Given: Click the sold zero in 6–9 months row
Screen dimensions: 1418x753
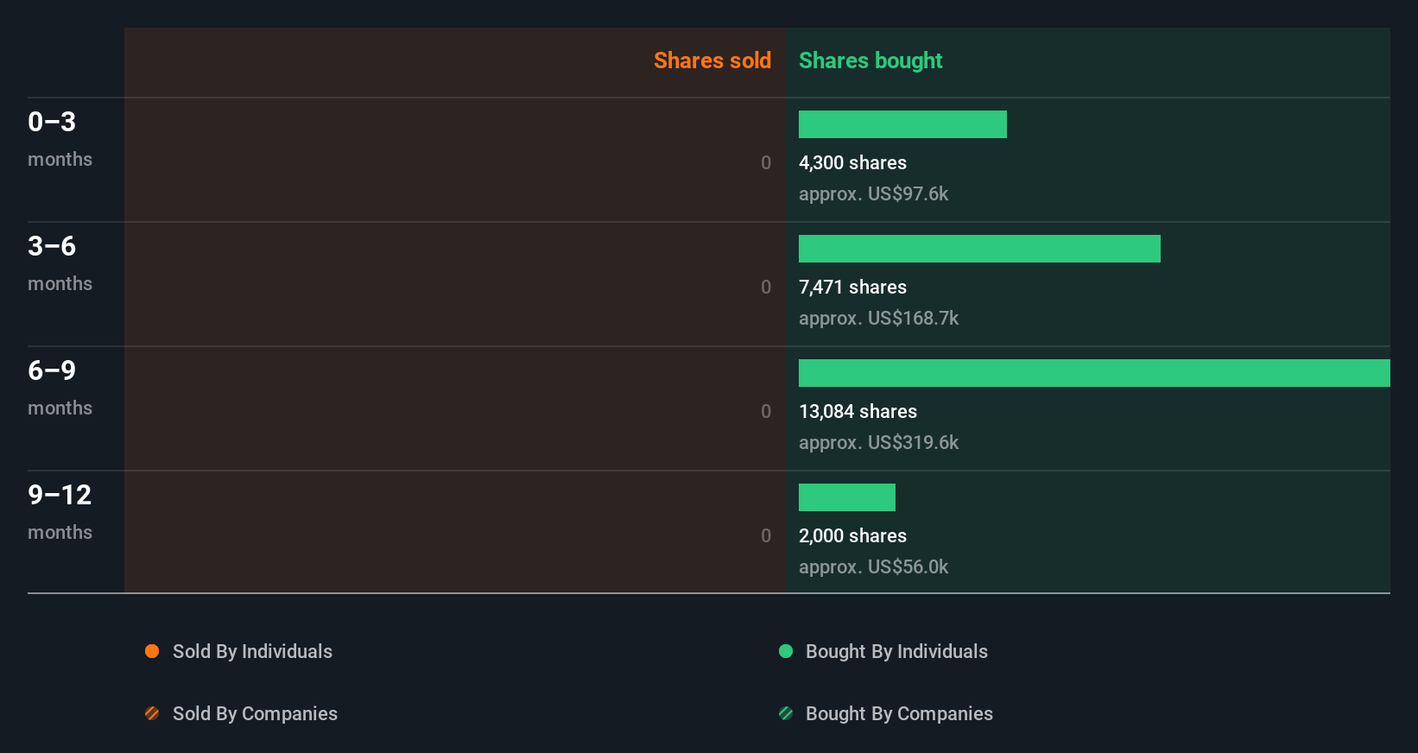Looking at the screenshot, I should tap(765, 411).
